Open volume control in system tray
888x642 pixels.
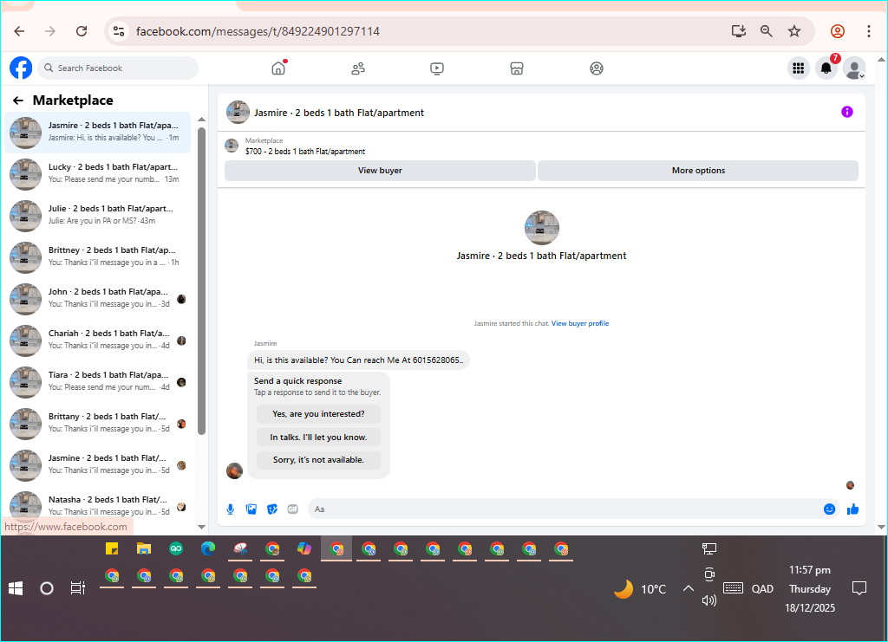pos(709,600)
